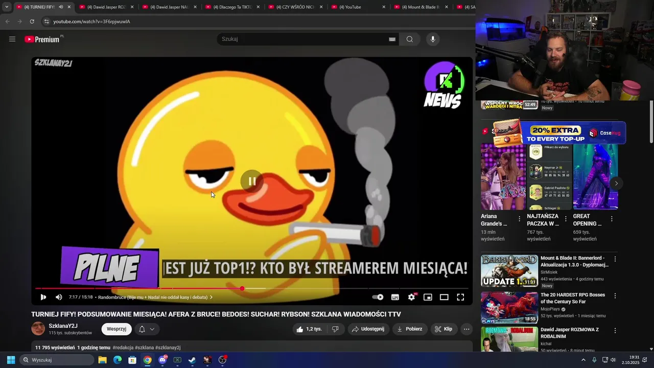
Task: Reload the page with refresh icon
Action: (x=32, y=21)
